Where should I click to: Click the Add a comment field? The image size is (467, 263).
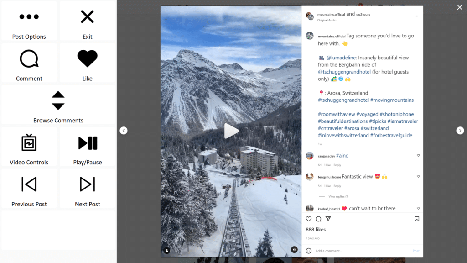click(x=362, y=251)
